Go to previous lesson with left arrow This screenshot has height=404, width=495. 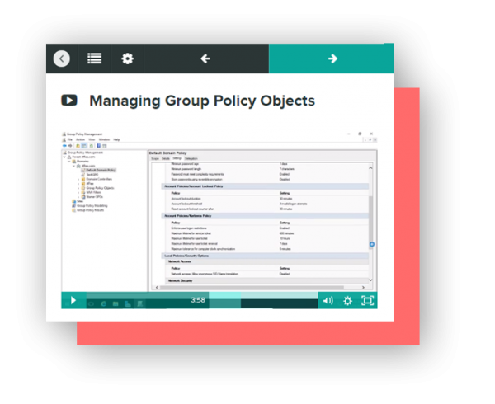(205, 59)
